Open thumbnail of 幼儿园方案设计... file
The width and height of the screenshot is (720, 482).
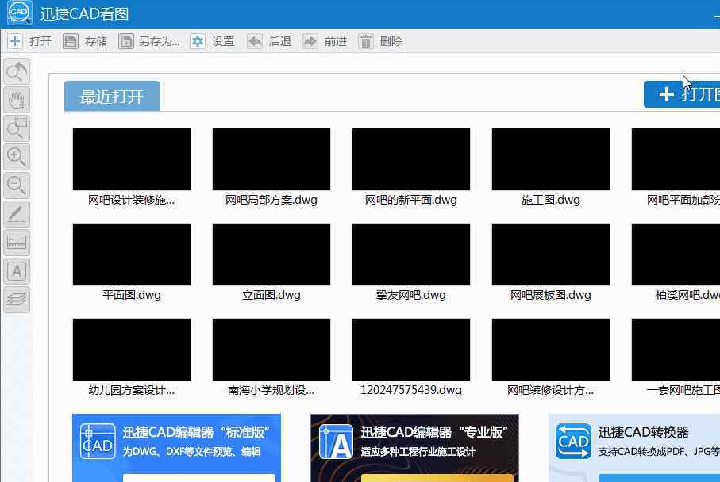131,350
